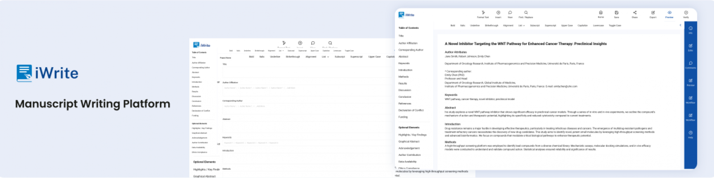Click iWrite logo in front preview window

pyautogui.click(x=406, y=15)
